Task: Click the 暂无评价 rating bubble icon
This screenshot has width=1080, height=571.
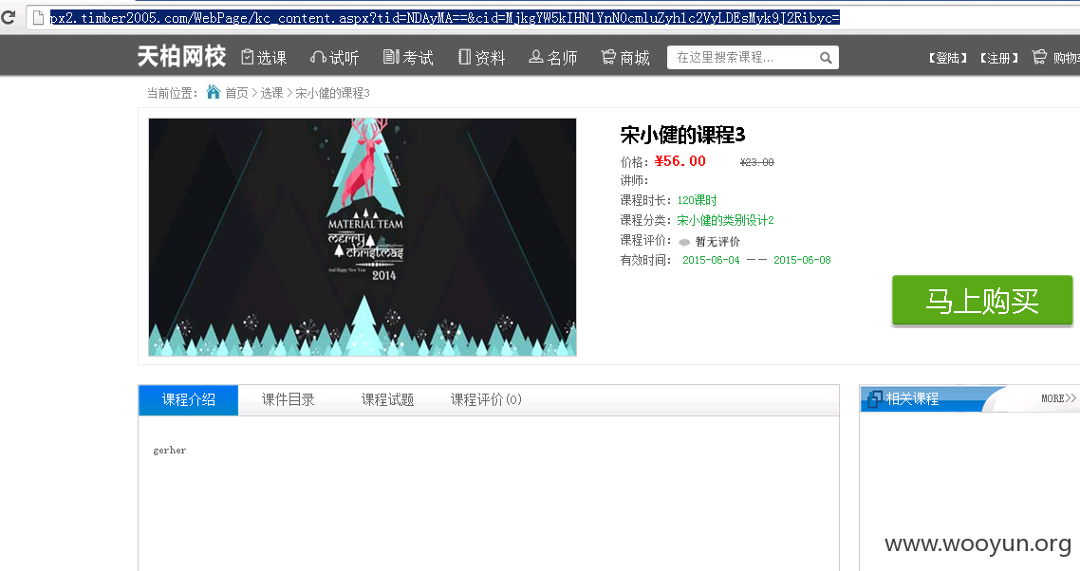Action: tap(684, 242)
